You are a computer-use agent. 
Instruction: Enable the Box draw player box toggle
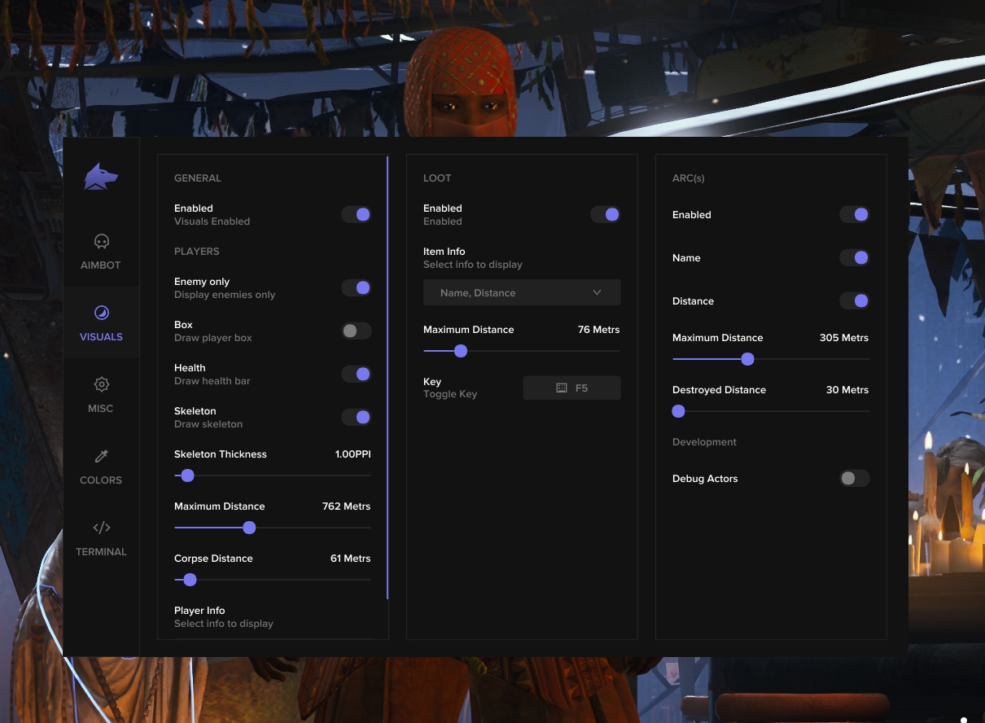click(356, 331)
